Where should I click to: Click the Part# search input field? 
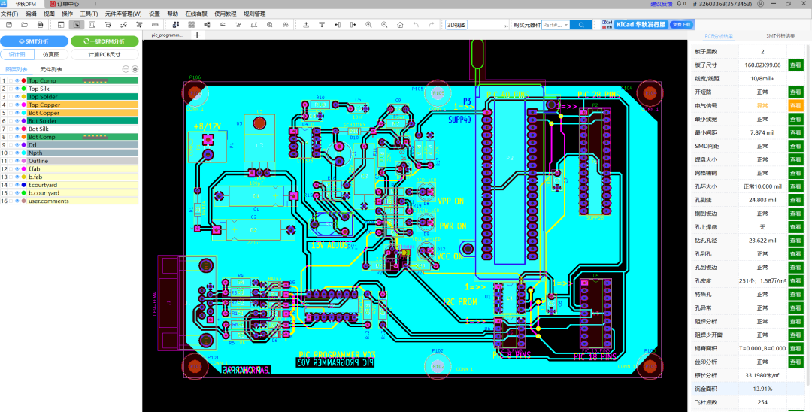(x=552, y=24)
